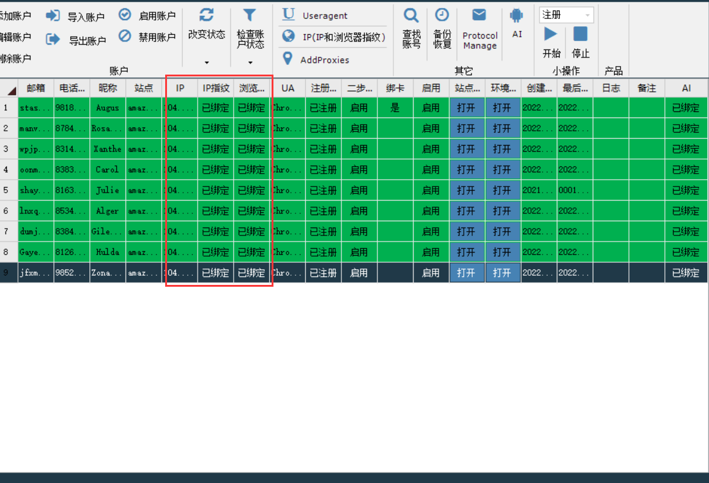Click 环境 打开 button in Carol row

(x=503, y=170)
